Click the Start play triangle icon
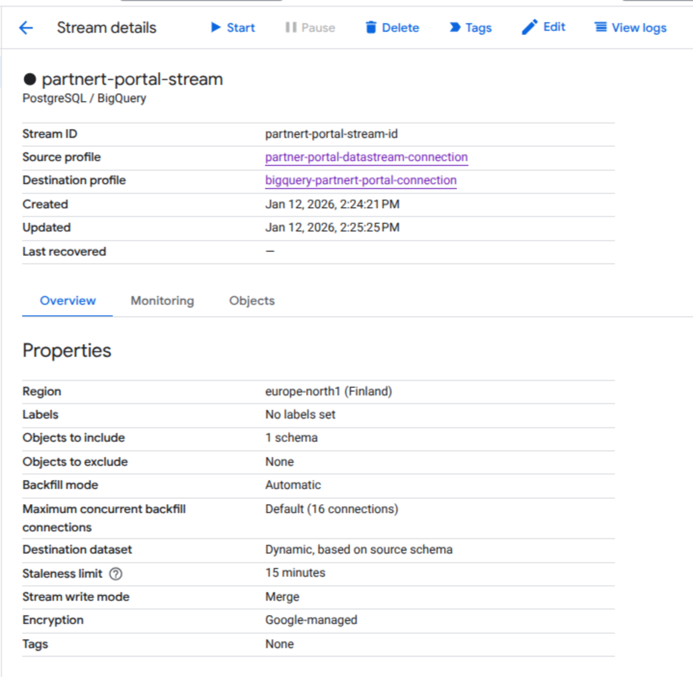 [216, 27]
